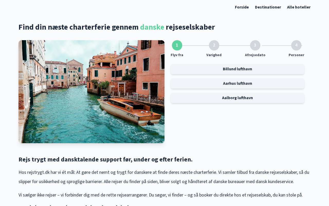
Task: Click the Flyv fra step label
Action: click(177, 55)
